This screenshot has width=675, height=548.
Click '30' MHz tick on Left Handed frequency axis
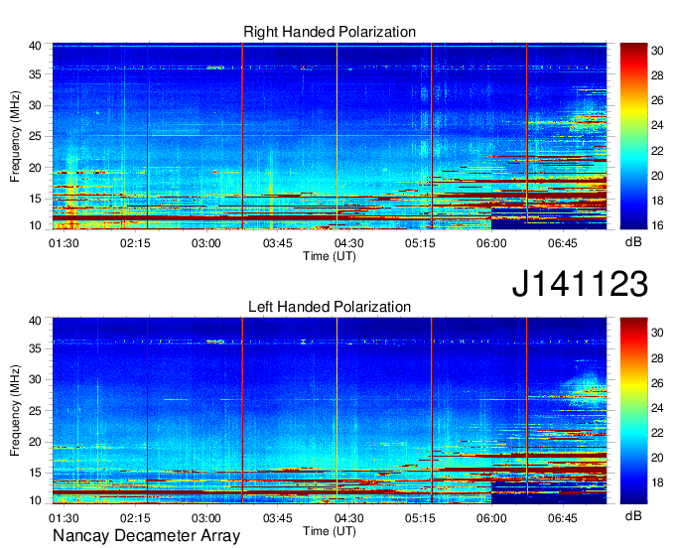coord(35,379)
